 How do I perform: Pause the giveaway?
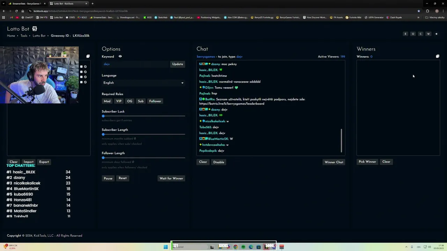click(108, 178)
